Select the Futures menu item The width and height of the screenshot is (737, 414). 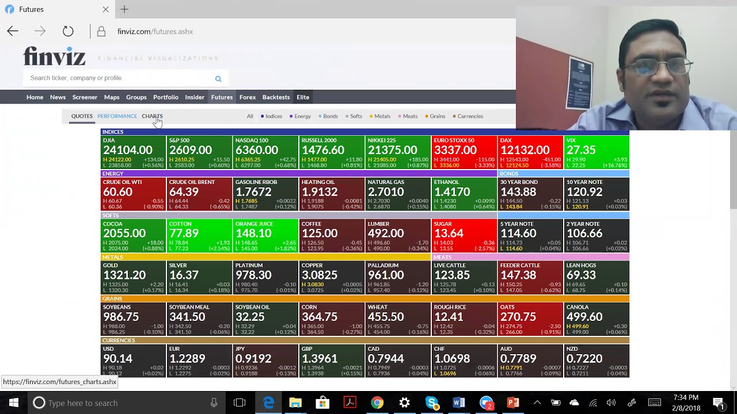coord(222,97)
